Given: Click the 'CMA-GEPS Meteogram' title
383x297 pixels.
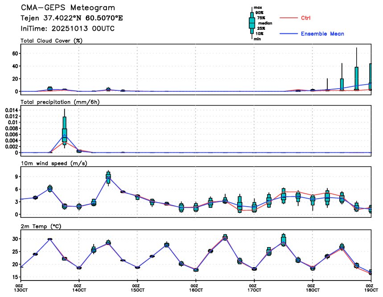Looking at the screenshot, I should 67,8.
